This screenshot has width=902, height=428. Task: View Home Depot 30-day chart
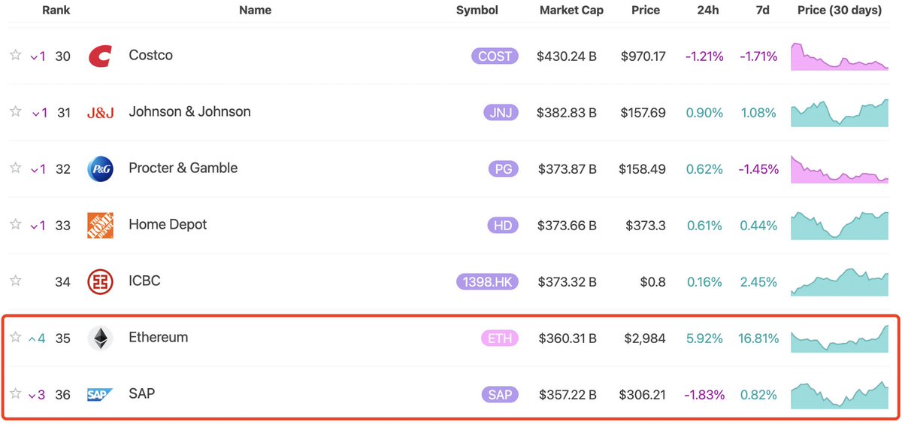(840, 226)
